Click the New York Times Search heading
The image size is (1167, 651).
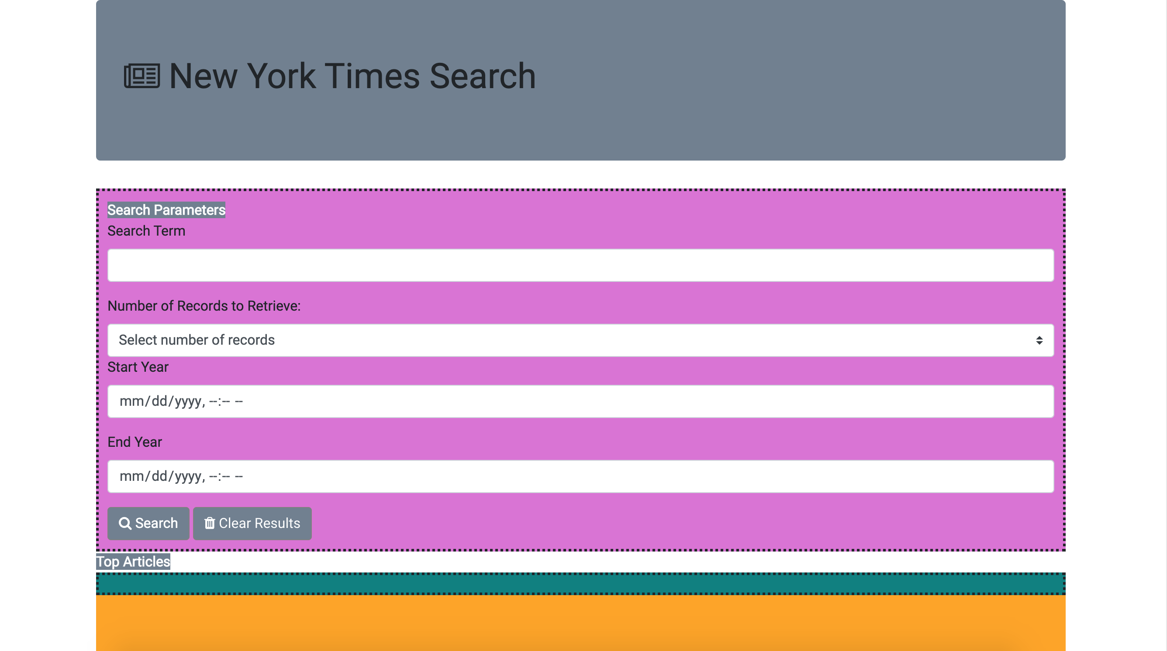tap(352, 75)
